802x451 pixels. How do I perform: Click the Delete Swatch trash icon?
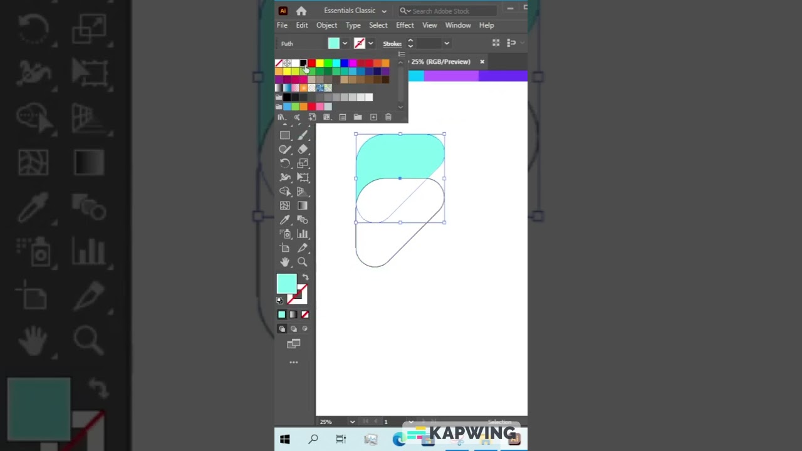(x=388, y=117)
